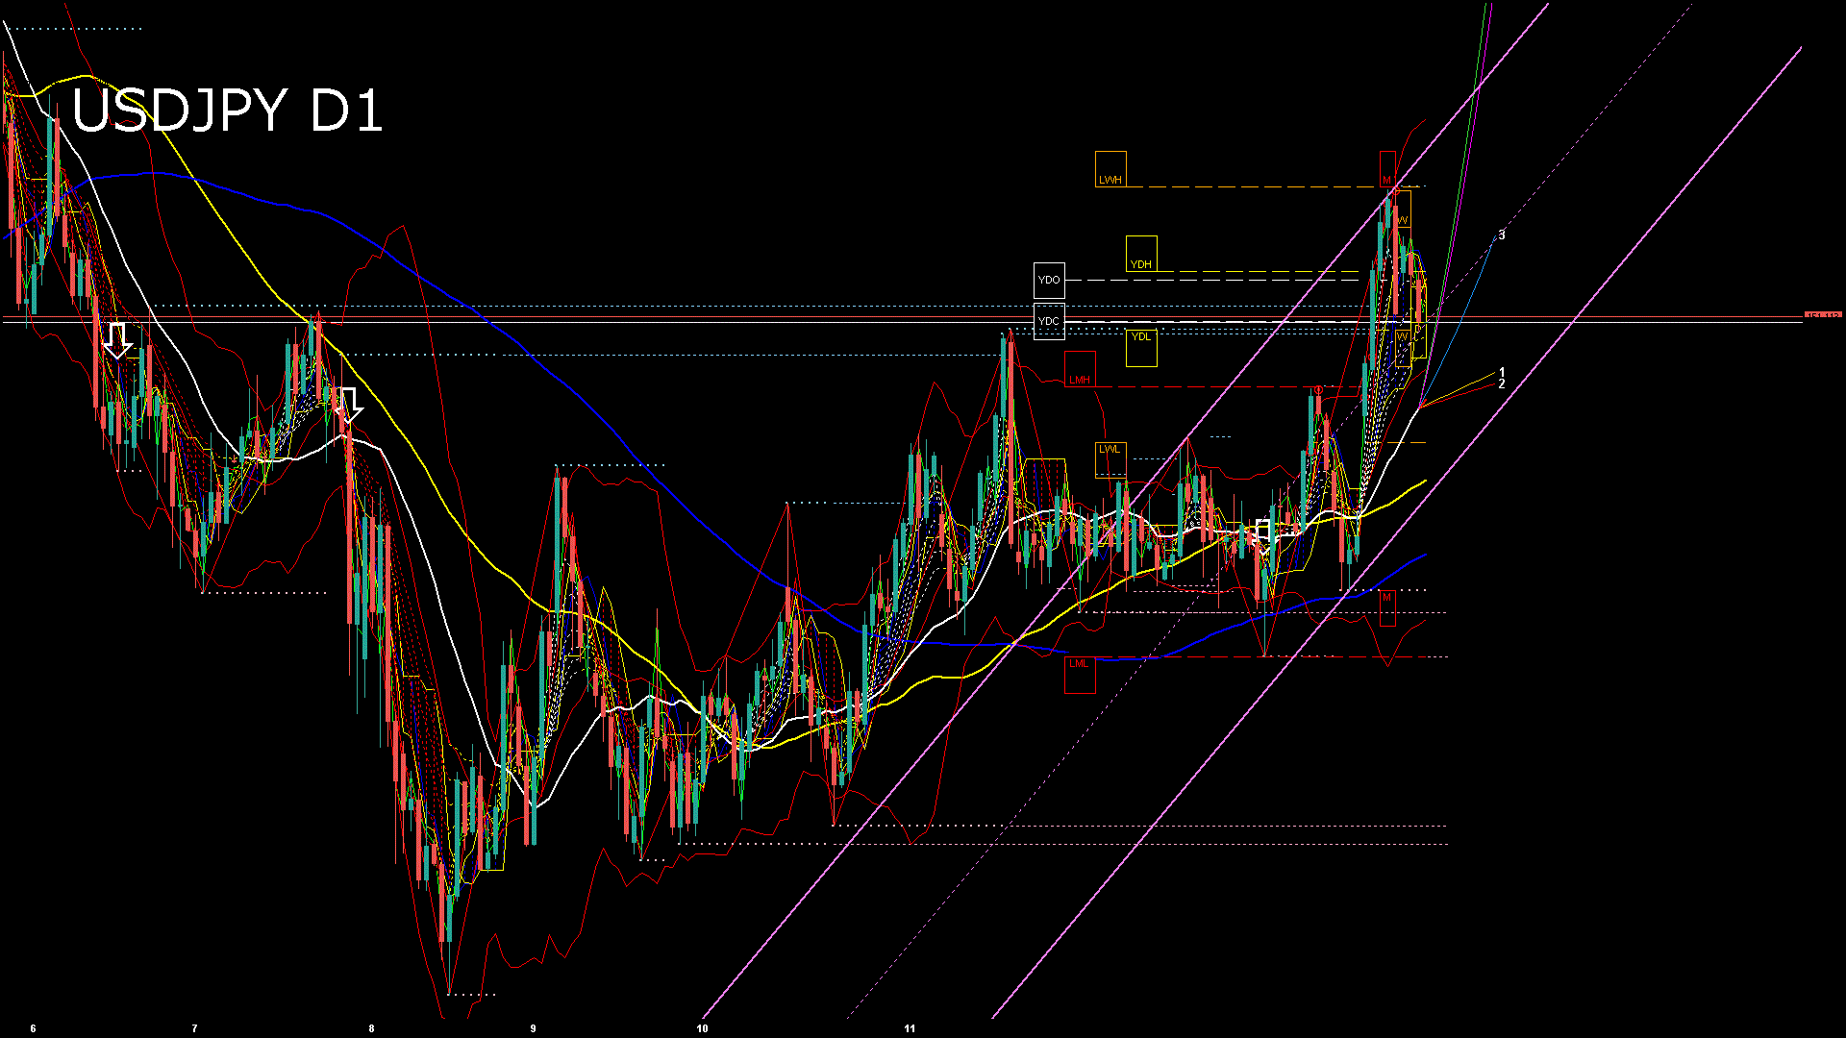This screenshot has width=1846, height=1038.
Task: Select the red LMH label box
Action: click(1080, 370)
